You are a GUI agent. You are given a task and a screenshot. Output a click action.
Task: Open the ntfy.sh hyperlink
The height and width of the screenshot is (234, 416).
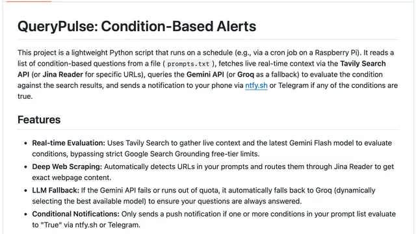tap(256, 85)
